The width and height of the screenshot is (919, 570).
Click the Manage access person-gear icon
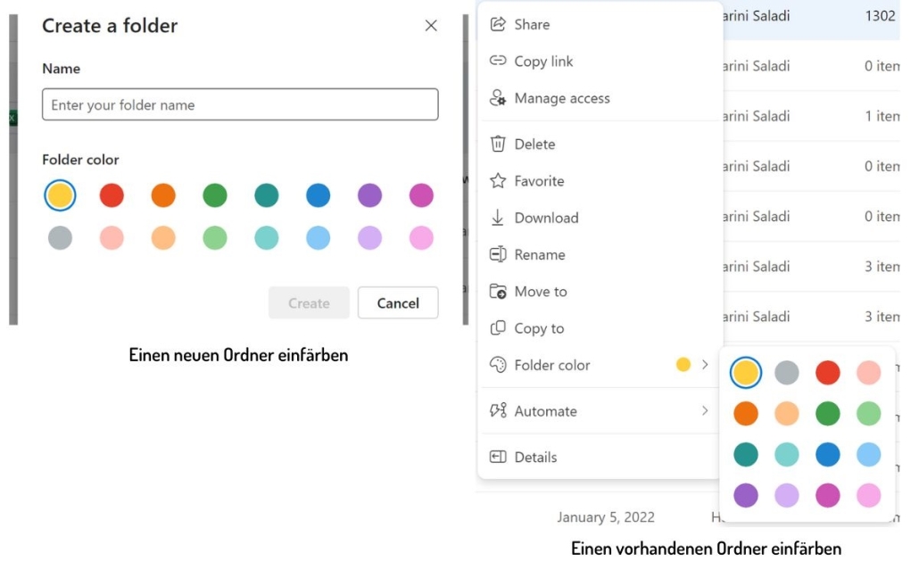498,98
